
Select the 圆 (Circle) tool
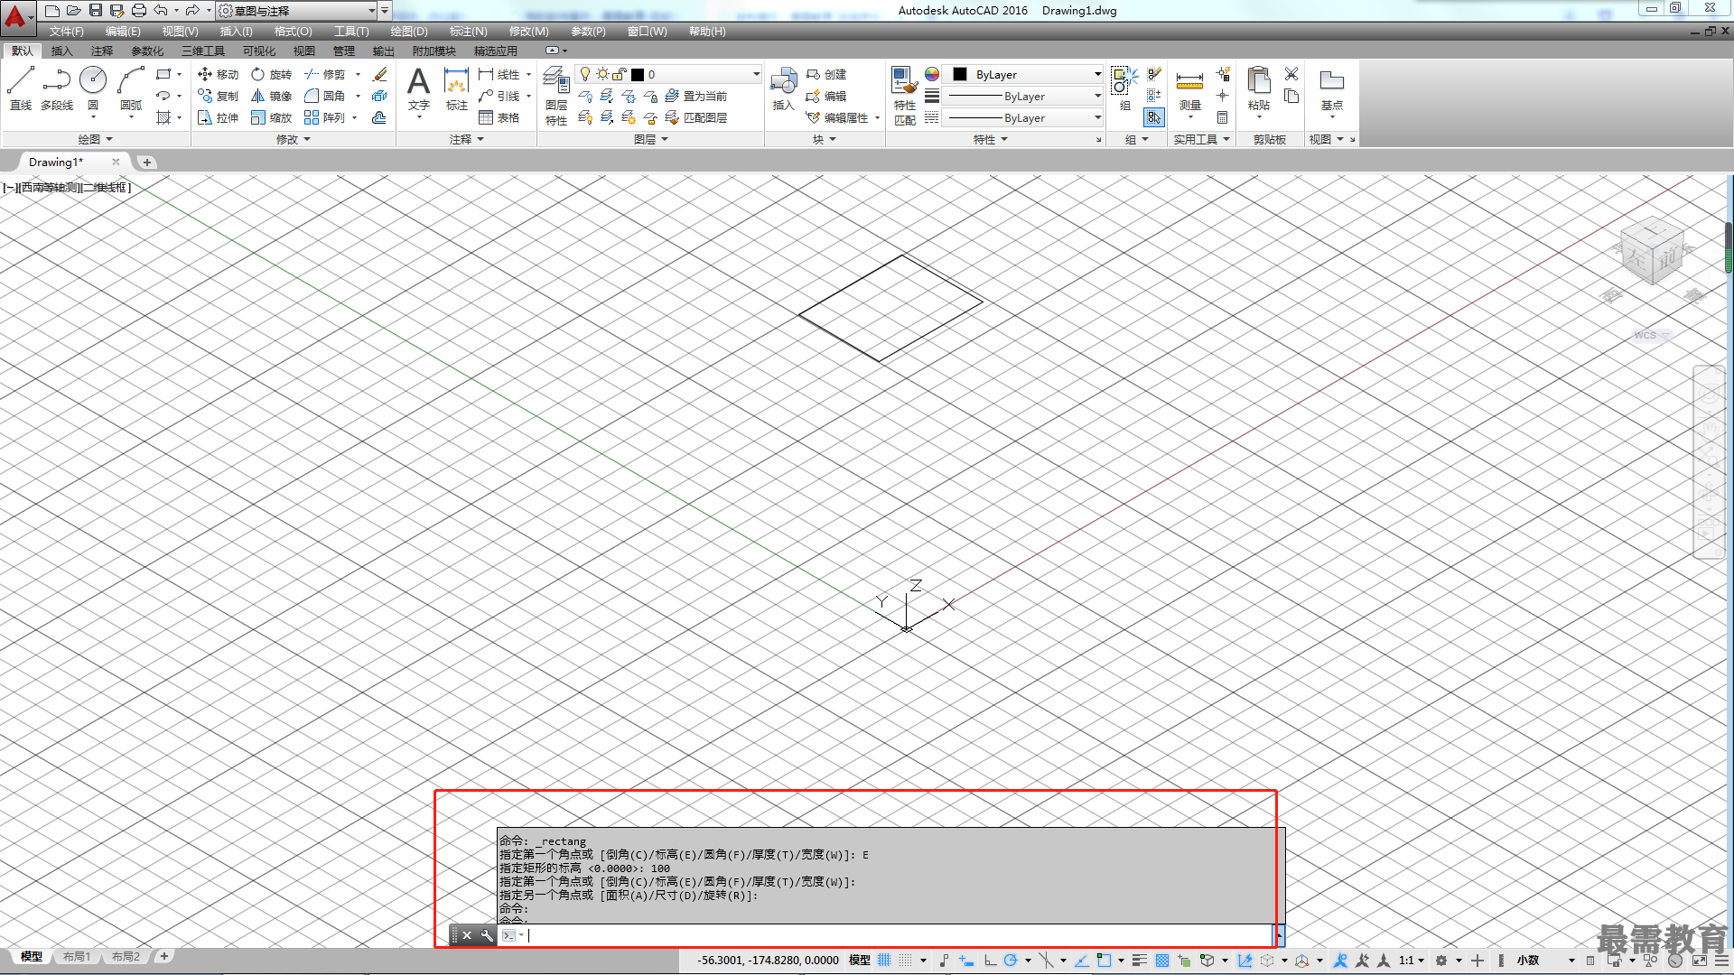point(93,88)
